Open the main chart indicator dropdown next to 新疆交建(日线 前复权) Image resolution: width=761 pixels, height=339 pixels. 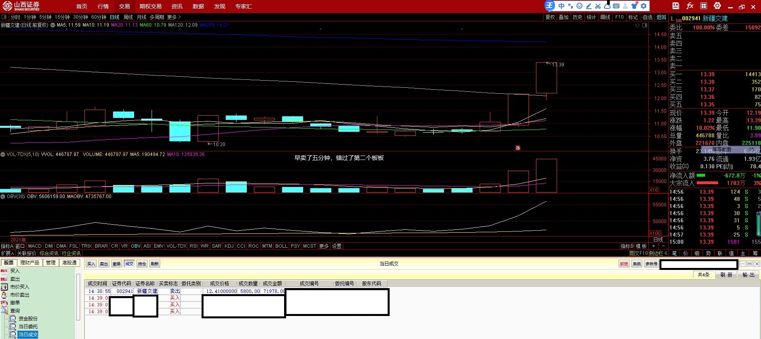coord(52,25)
